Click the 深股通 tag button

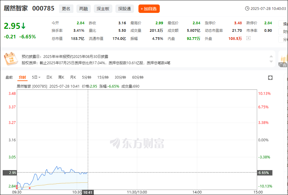[125, 9]
